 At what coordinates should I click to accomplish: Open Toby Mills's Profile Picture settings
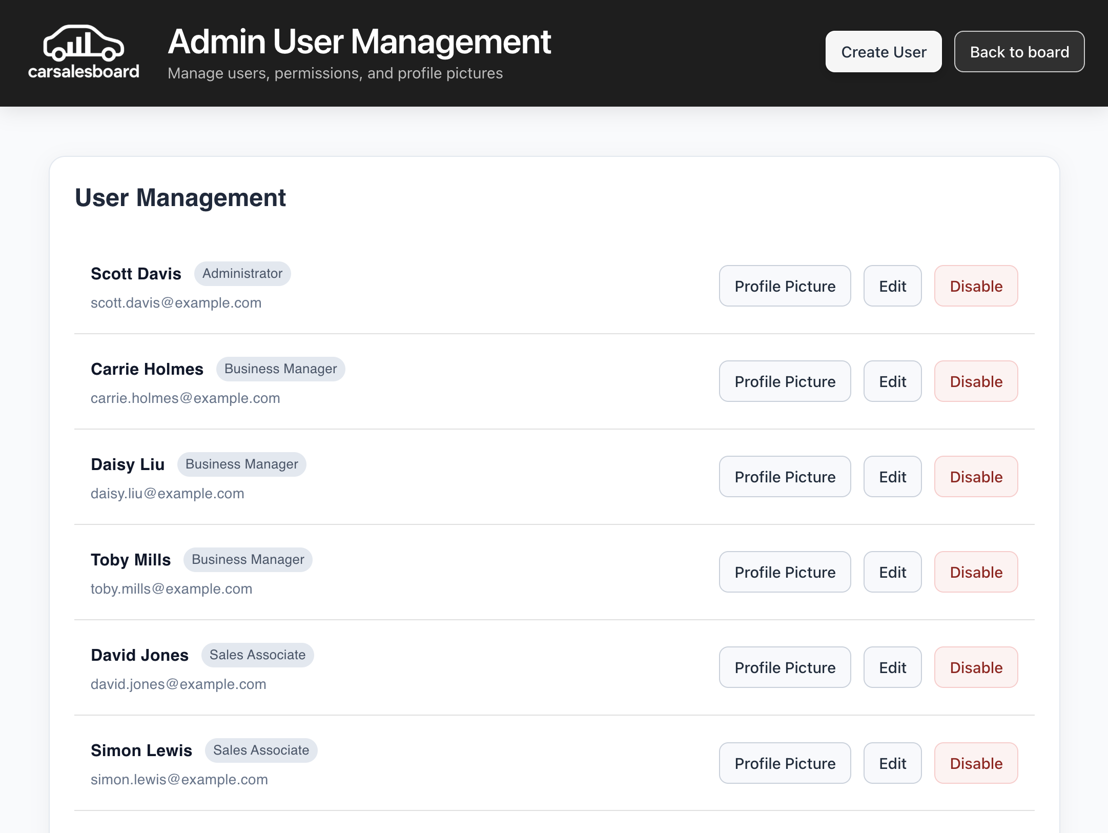[x=785, y=572]
